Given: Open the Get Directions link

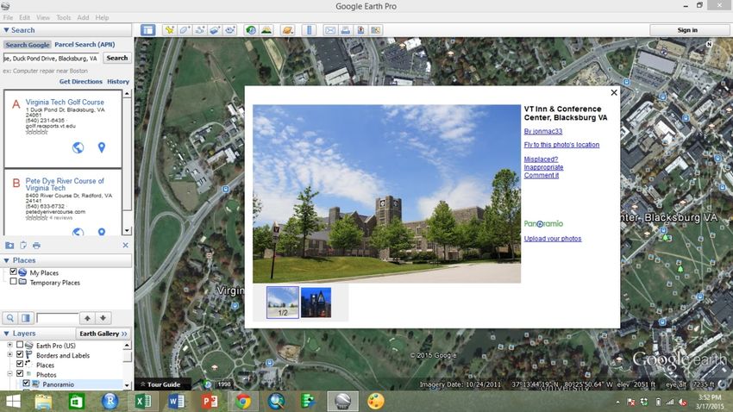Looking at the screenshot, I should click(x=80, y=81).
